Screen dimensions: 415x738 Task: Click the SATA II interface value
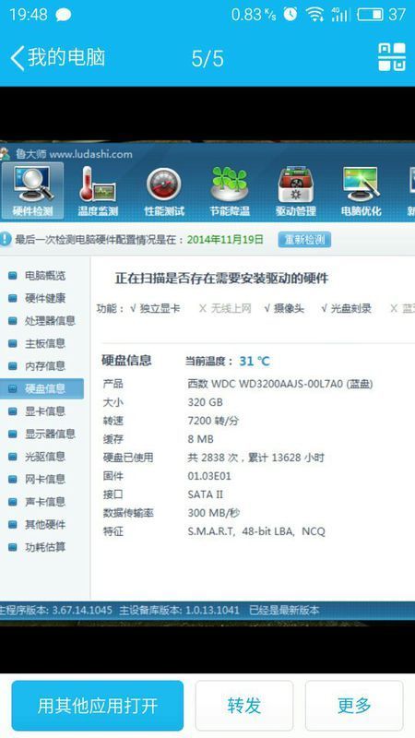point(205,494)
